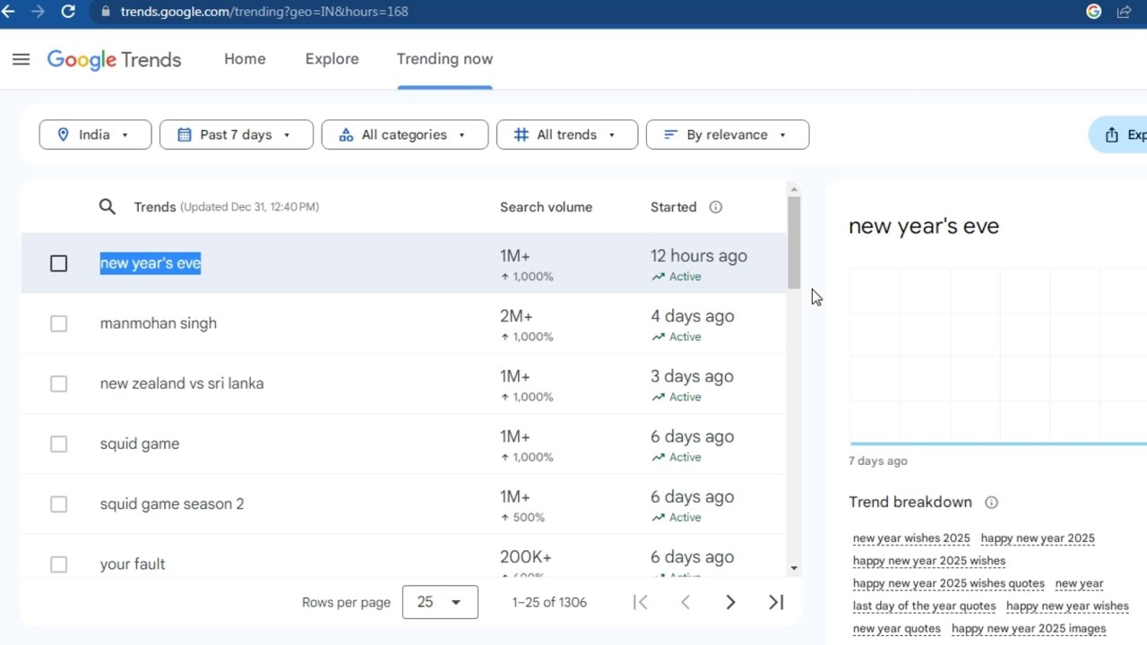The height and width of the screenshot is (645, 1147).
Task: Click the happy new year 2025 link
Action: (1038, 538)
